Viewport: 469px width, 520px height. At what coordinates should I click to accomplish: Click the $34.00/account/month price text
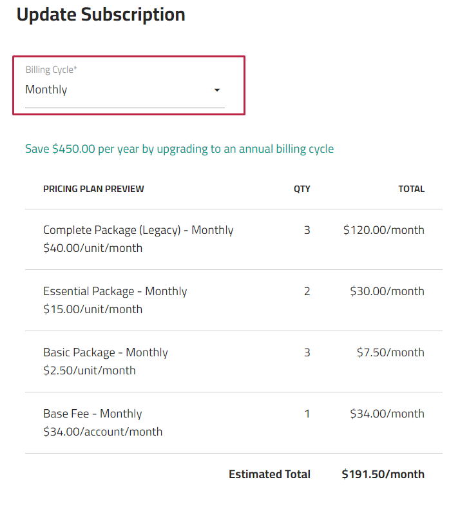tap(102, 432)
